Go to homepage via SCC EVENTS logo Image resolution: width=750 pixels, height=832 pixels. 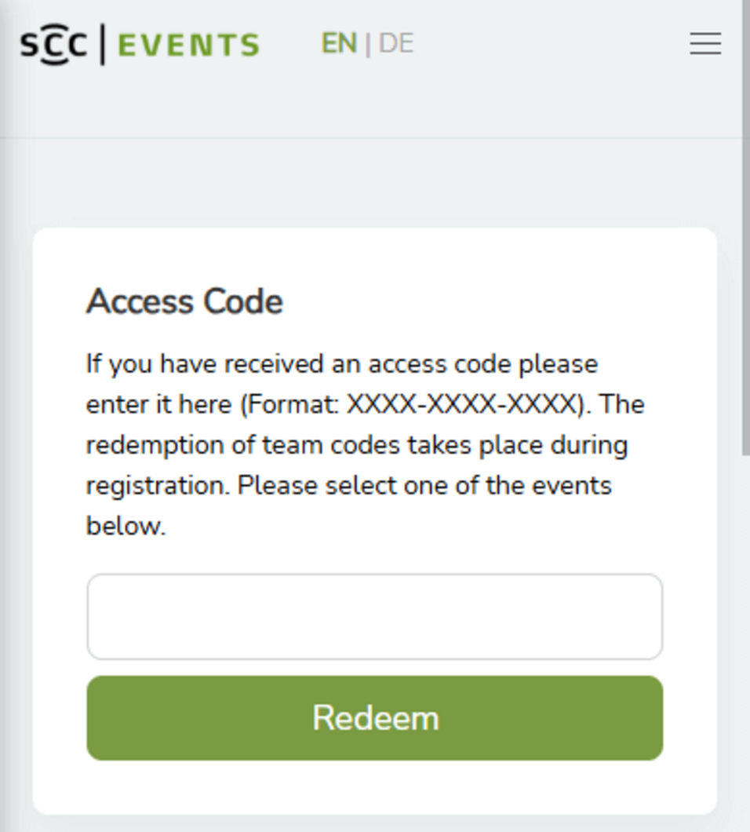140,45
